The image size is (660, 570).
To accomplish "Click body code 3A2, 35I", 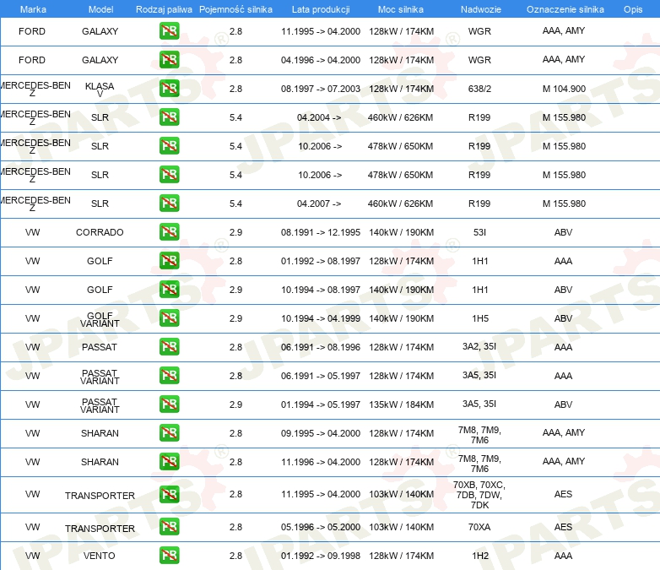I will click(x=479, y=346).
